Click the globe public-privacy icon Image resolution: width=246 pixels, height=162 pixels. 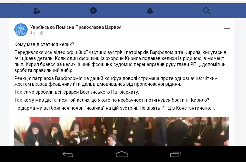(42, 33)
